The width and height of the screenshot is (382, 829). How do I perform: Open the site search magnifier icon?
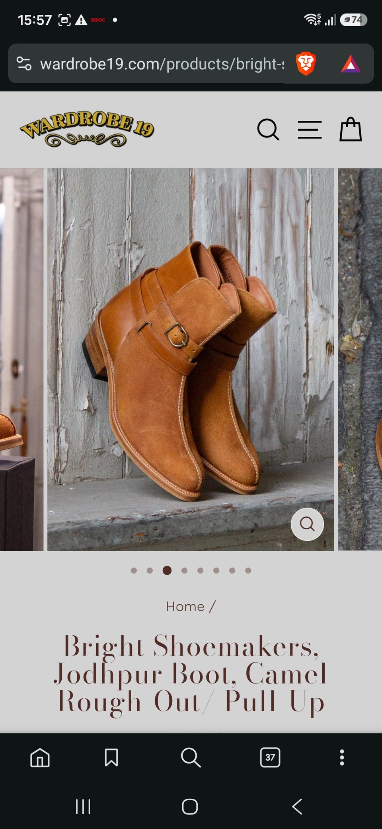[x=268, y=130]
